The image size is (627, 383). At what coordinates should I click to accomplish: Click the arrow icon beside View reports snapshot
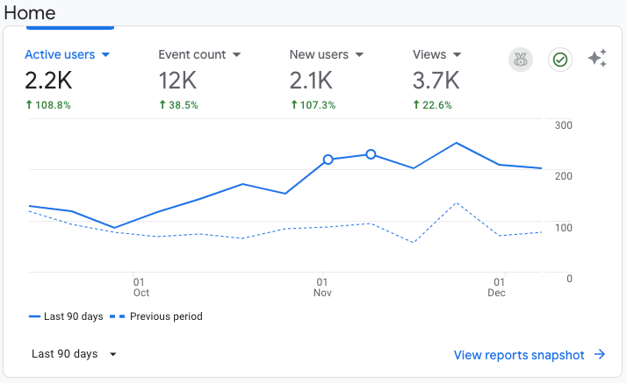(600, 355)
